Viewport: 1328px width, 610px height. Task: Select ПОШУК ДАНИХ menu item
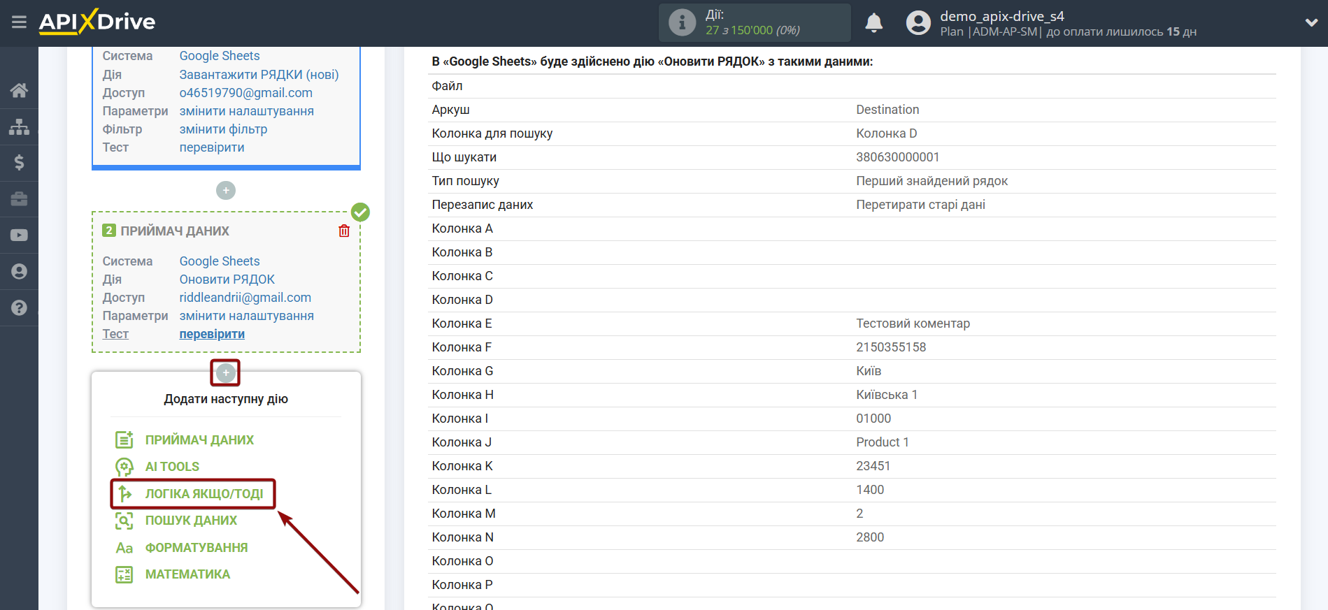[x=191, y=521]
